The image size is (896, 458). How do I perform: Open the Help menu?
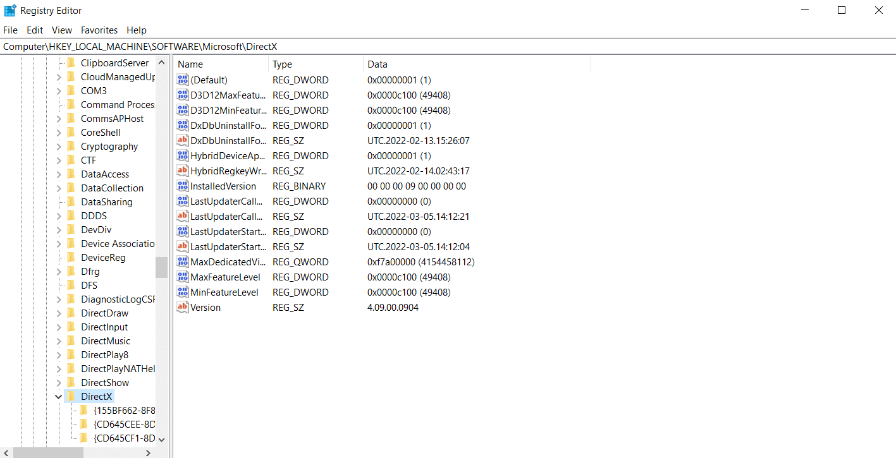click(x=137, y=30)
